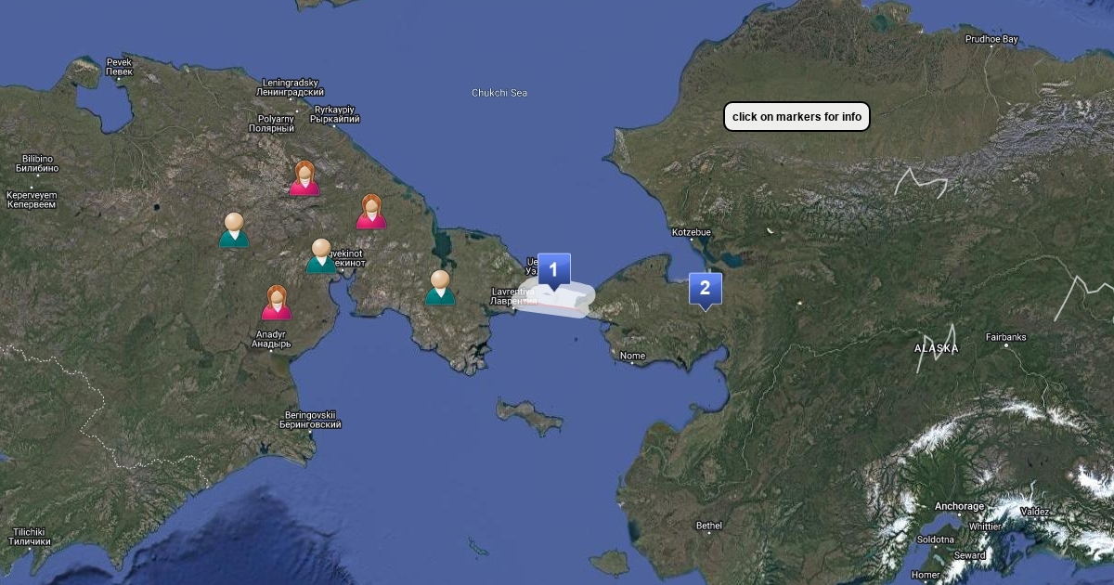Viewport: 1114px width, 585px height.
Task: Click the Whittier town label
Action: click(x=986, y=526)
